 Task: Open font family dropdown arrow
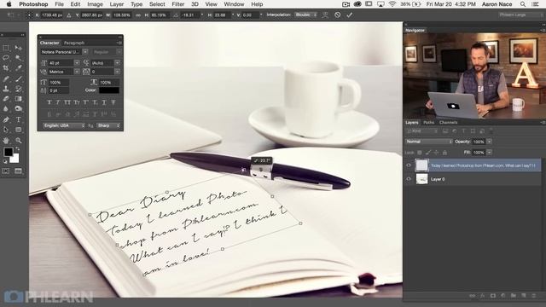pyautogui.click(x=85, y=52)
